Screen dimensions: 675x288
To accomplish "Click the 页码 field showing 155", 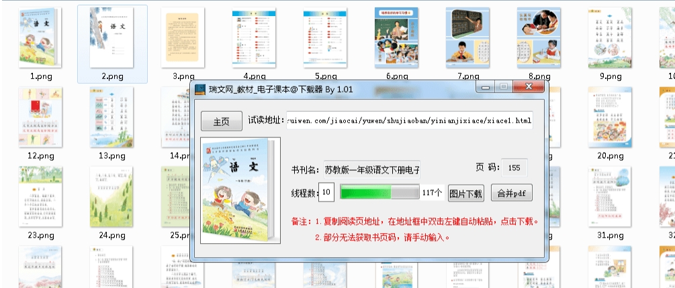I will [x=514, y=168].
